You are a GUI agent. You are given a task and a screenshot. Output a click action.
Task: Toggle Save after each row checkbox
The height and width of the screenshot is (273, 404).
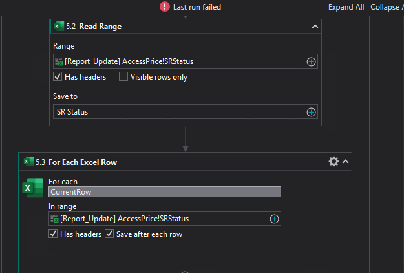tap(110, 234)
